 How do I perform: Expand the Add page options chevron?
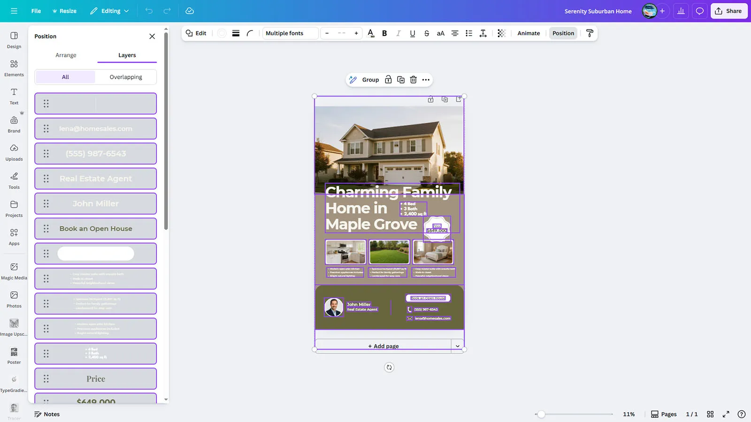pos(457,346)
